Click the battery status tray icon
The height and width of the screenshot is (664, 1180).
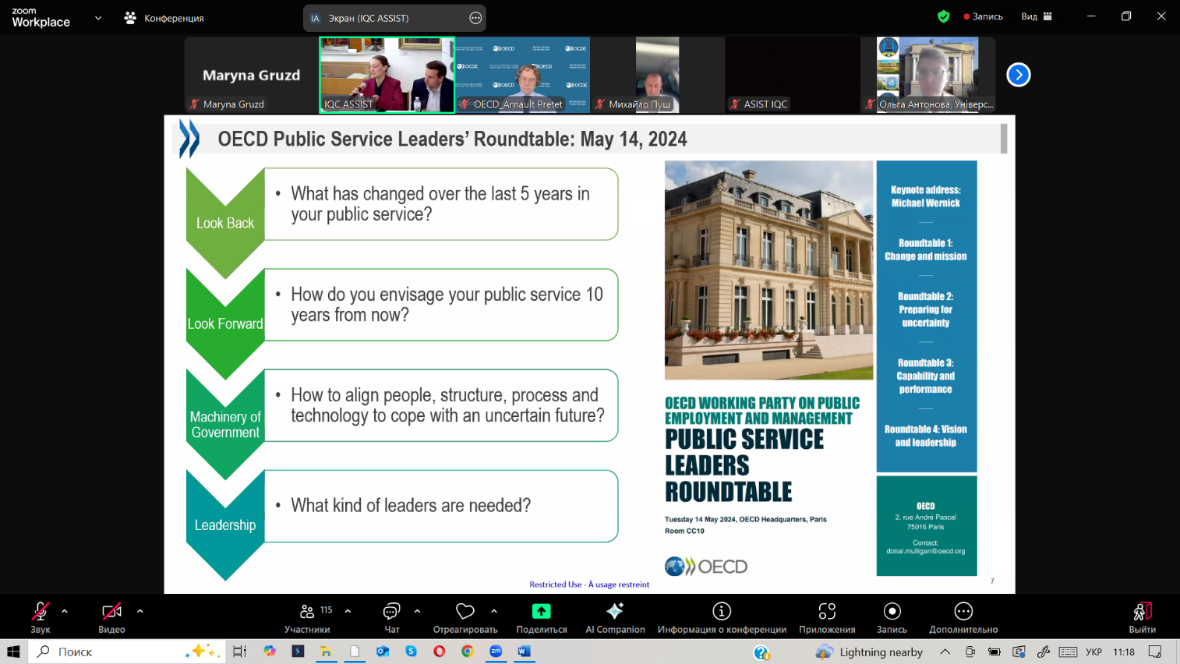994,652
